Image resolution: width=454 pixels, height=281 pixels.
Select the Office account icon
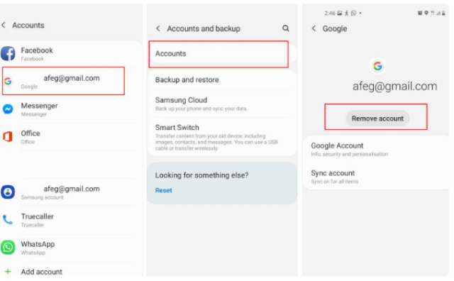coord(8,136)
